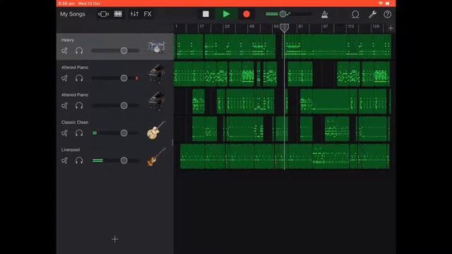This screenshot has height=254, width=452.
Task: Select first Heavy drum region
Action: pos(190,47)
